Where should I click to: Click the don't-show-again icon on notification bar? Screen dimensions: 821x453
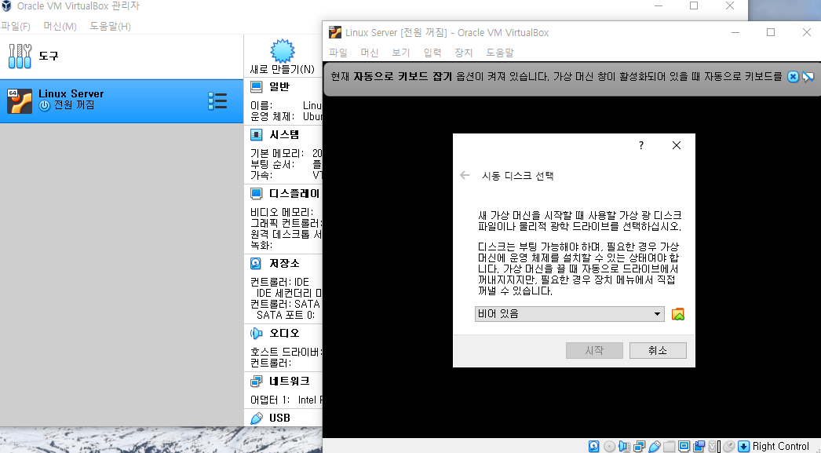coord(808,77)
